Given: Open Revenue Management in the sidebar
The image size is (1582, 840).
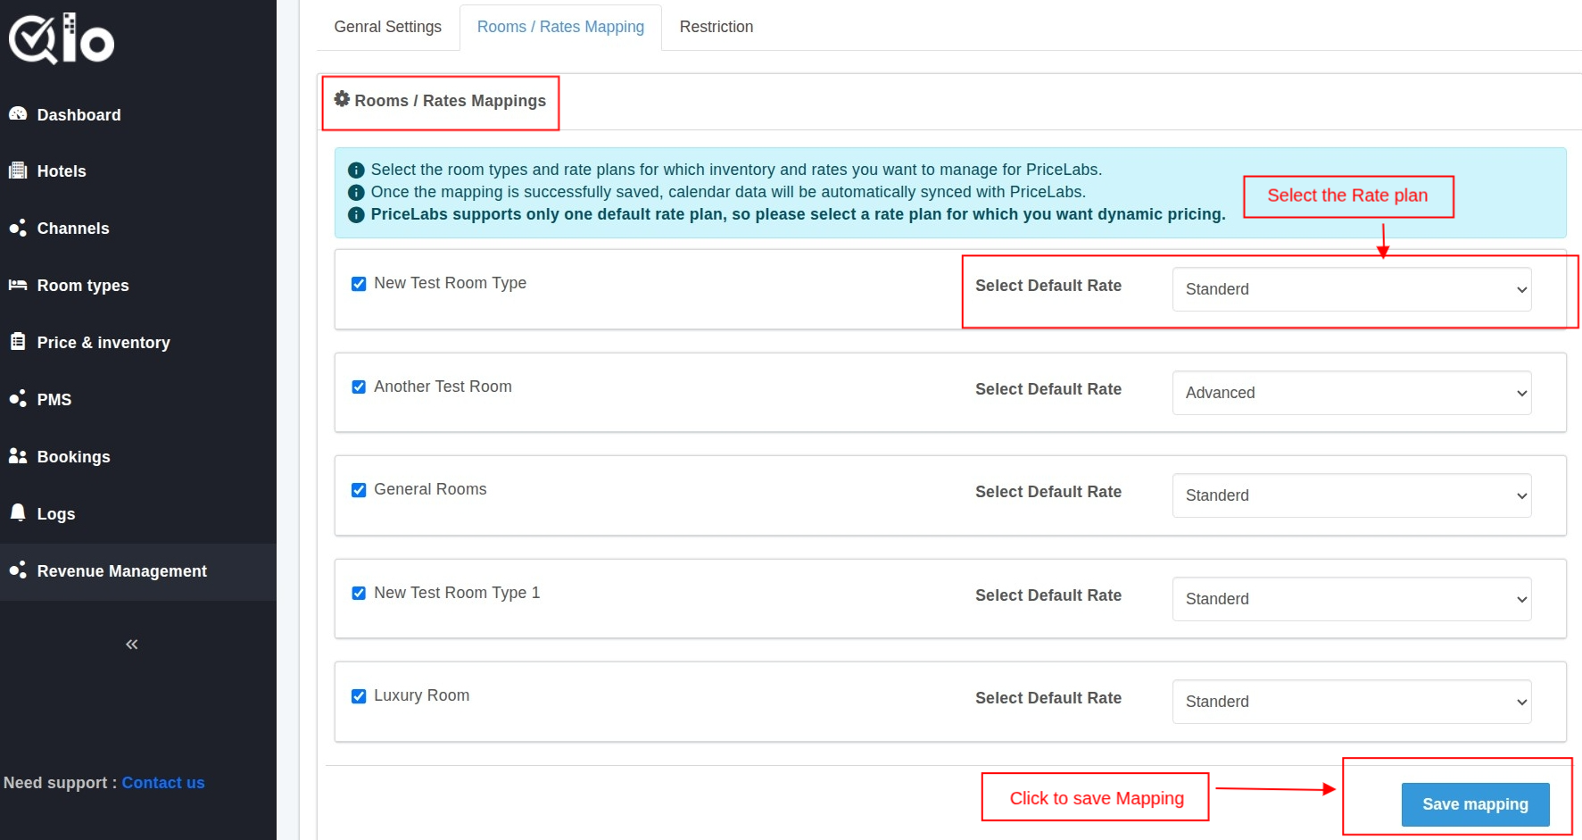Looking at the screenshot, I should tap(121, 571).
